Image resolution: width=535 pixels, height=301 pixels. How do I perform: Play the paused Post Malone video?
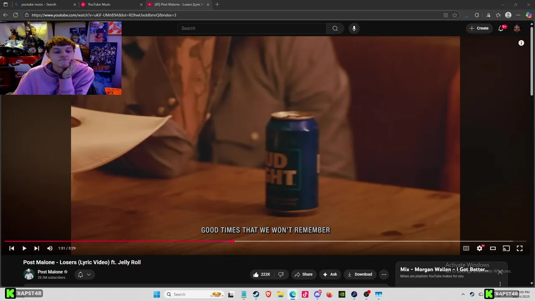[x=24, y=248]
